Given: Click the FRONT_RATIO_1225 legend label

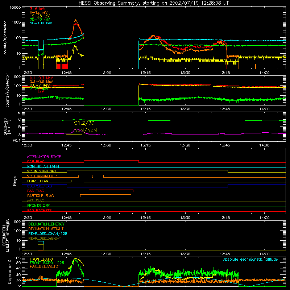Looking at the screenshot, I should tap(47, 263).
